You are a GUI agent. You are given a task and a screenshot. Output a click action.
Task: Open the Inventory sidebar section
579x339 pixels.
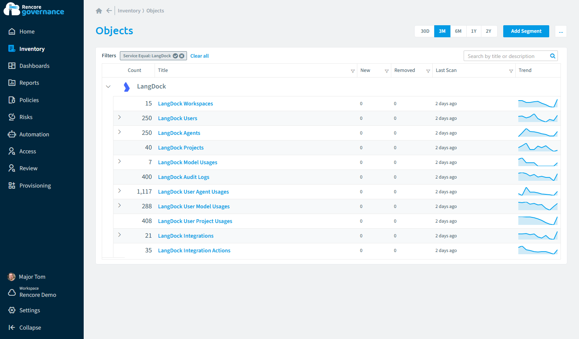[32, 49]
